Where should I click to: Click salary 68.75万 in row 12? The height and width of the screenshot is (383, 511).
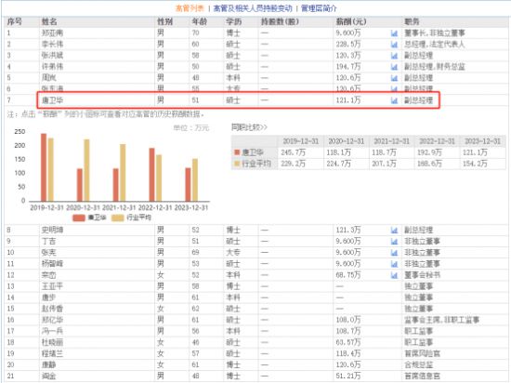click(x=348, y=275)
